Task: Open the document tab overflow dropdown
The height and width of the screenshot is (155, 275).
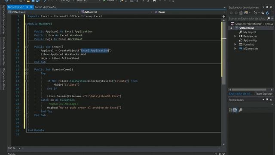Action: [225, 7]
